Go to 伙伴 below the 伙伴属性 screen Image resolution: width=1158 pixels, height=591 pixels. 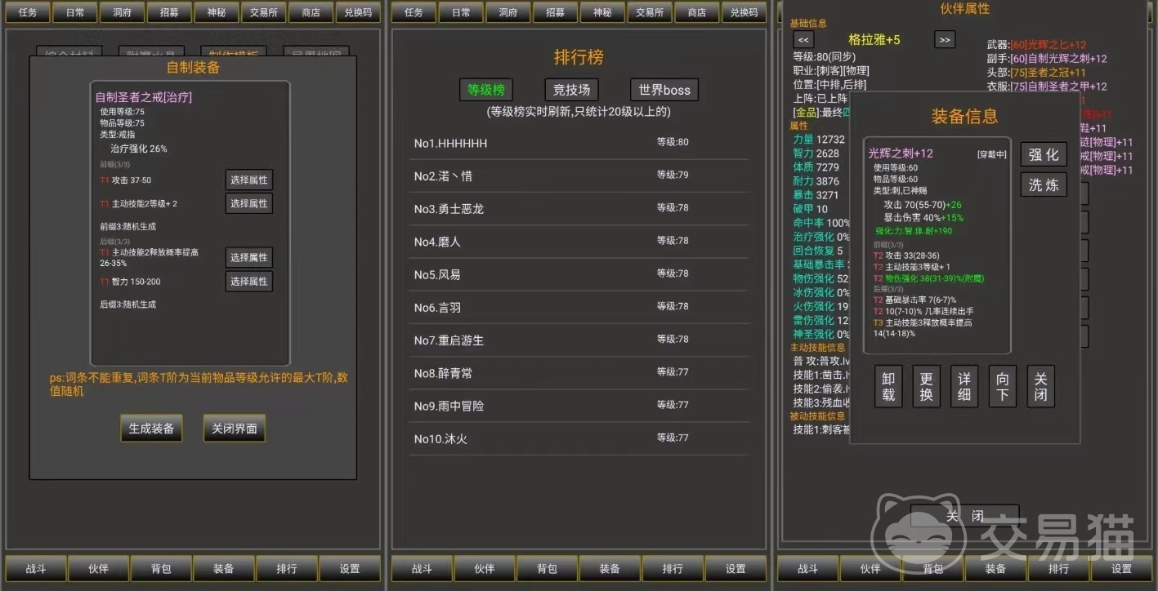tap(870, 569)
